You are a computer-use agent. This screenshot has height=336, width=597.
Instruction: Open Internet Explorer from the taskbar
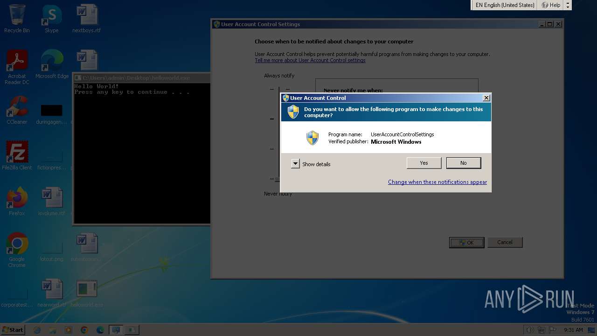pyautogui.click(x=37, y=330)
